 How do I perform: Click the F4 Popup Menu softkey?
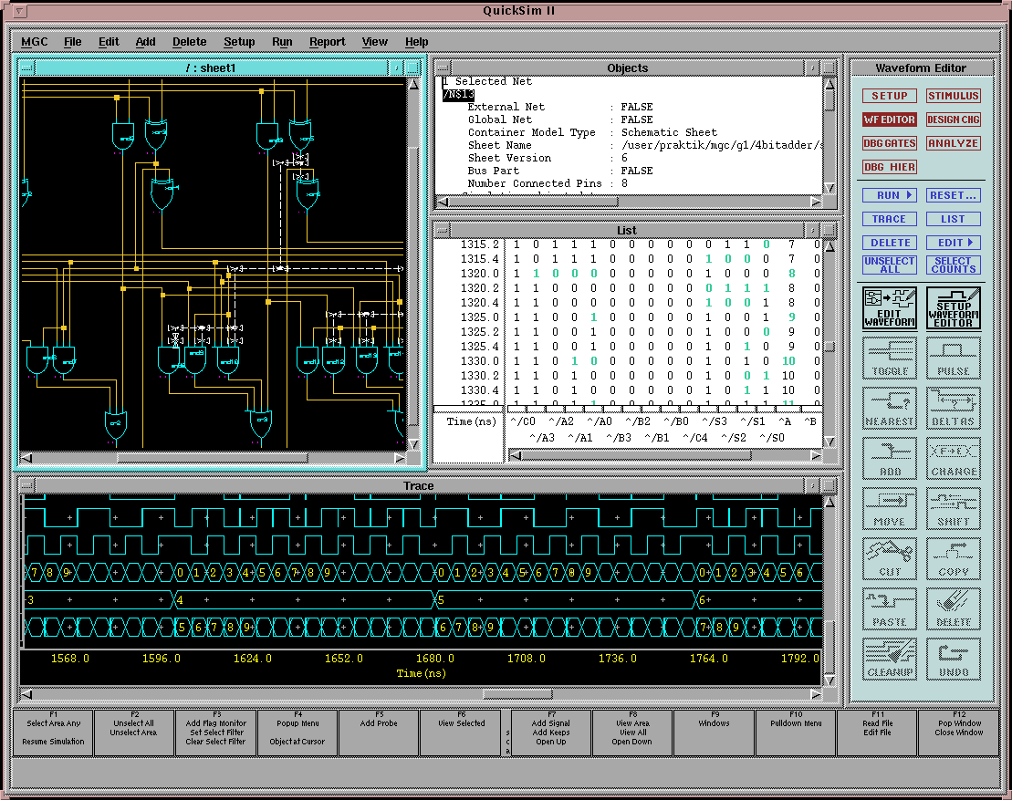297,732
